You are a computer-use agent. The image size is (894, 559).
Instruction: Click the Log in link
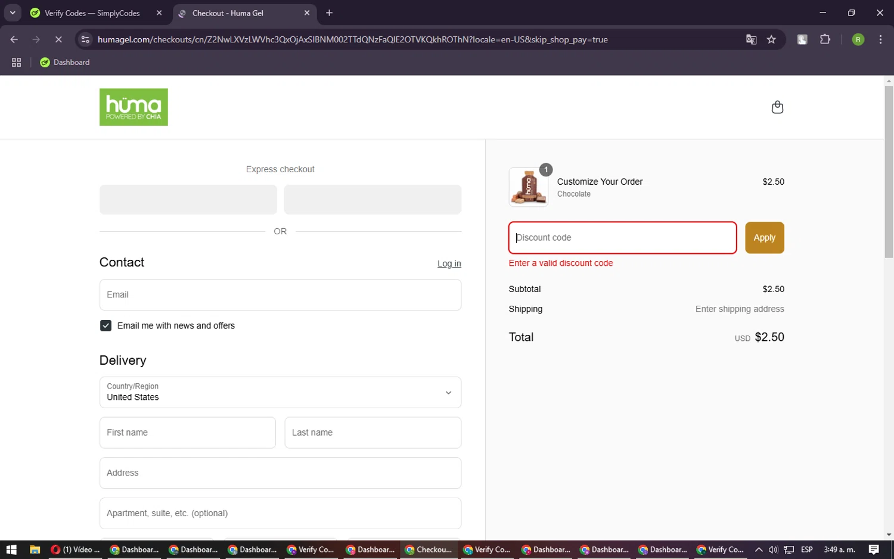tap(449, 263)
